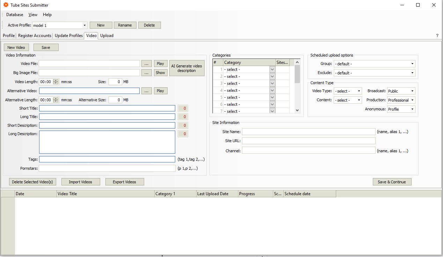Go to the Register Accounts tab
This screenshot has height=257, width=443.
(x=35, y=36)
